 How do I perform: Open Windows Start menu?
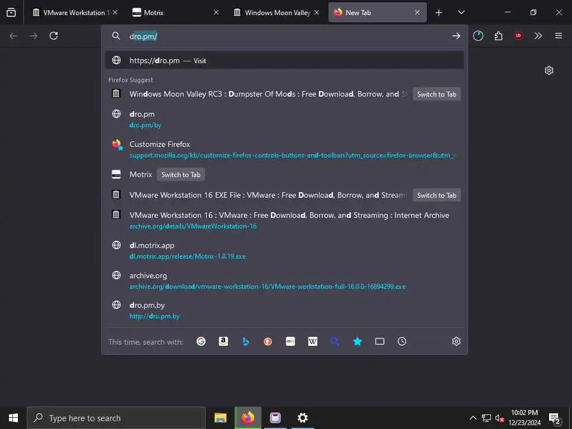click(13, 418)
